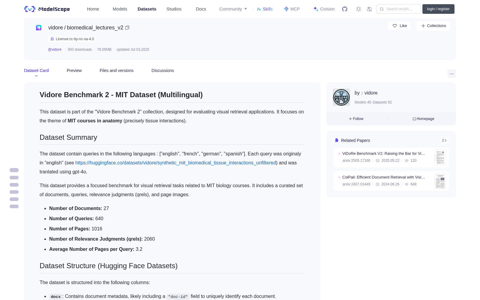Expand Related Papers count arrow
This screenshot has width=480, height=300.
[444, 140]
